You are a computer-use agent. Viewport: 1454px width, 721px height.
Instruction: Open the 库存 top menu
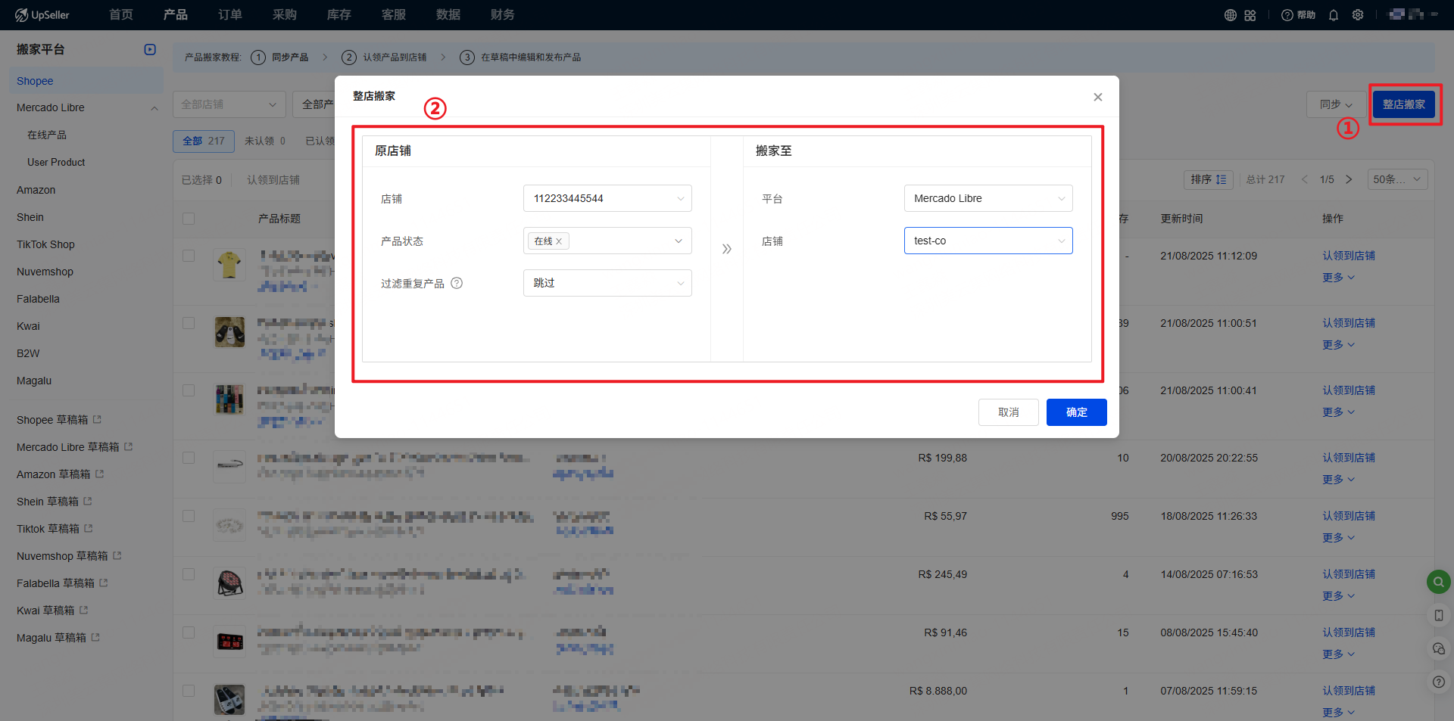click(339, 15)
